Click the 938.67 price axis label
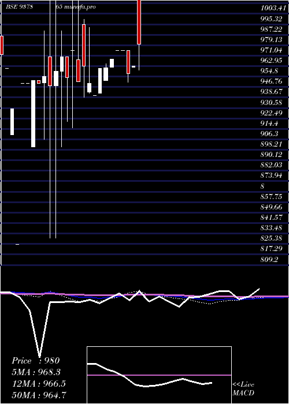The height and width of the screenshot is (404, 289). (x=272, y=92)
